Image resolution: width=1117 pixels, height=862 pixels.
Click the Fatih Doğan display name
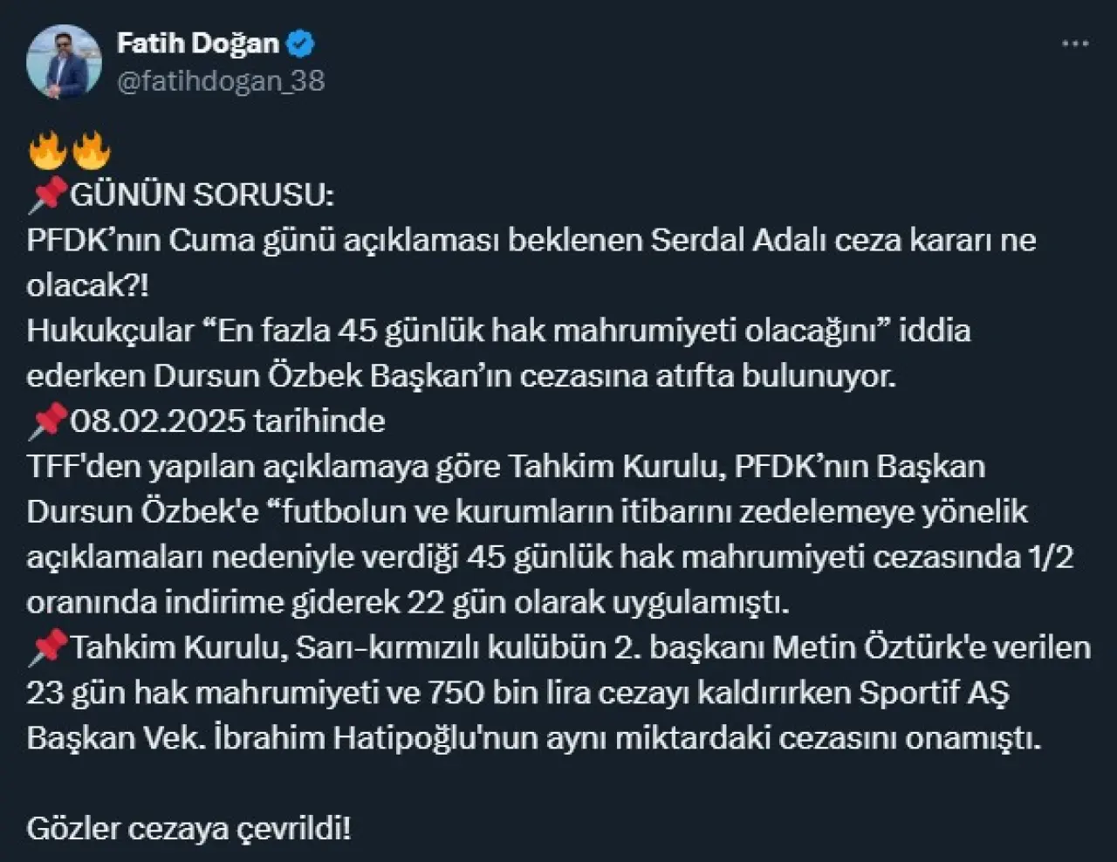coord(197,43)
